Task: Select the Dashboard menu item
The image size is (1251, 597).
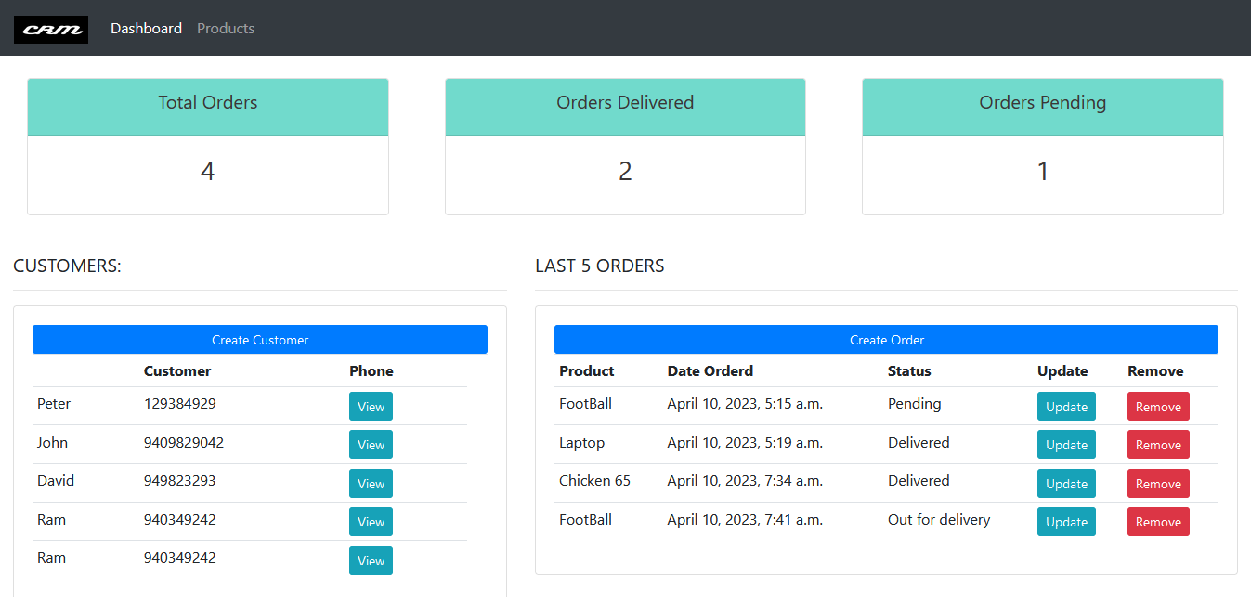Action: [x=146, y=29]
